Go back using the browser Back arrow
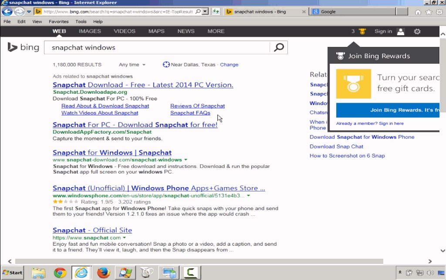The width and height of the screenshot is (446, 280). click(7, 12)
